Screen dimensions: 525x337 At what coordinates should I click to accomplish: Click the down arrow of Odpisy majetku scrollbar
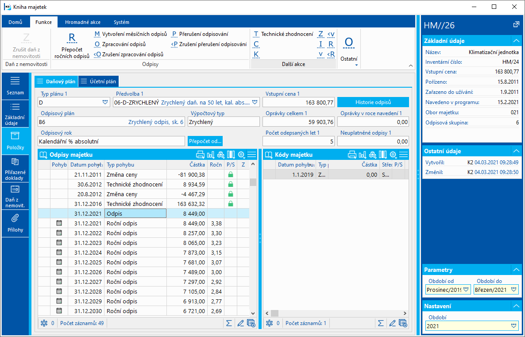coord(253,313)
